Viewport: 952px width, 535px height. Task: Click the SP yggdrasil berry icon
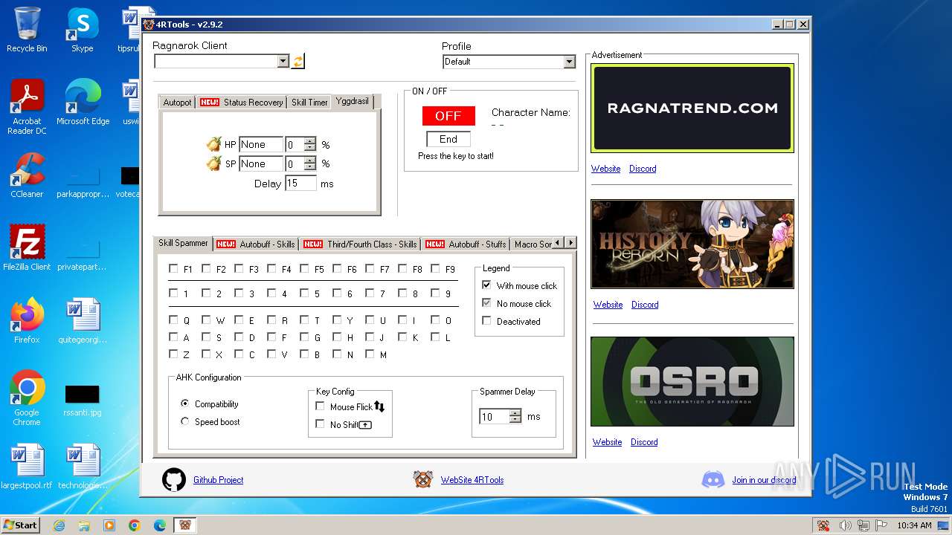coord(213,163)
